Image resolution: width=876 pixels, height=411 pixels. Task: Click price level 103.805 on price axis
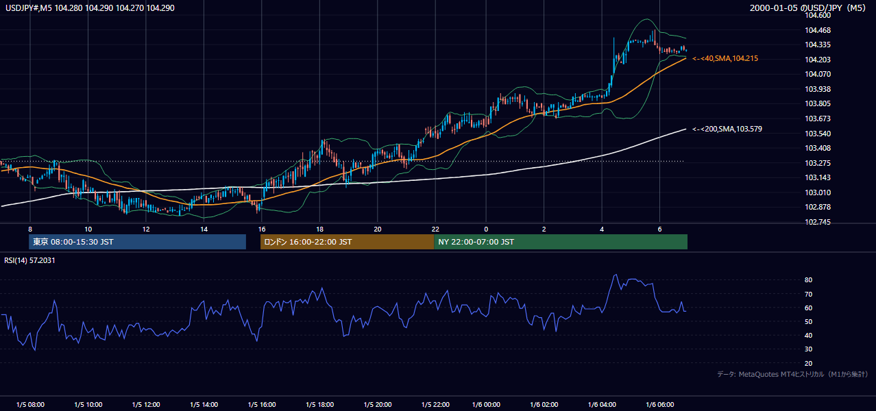(x=819, y=104)
